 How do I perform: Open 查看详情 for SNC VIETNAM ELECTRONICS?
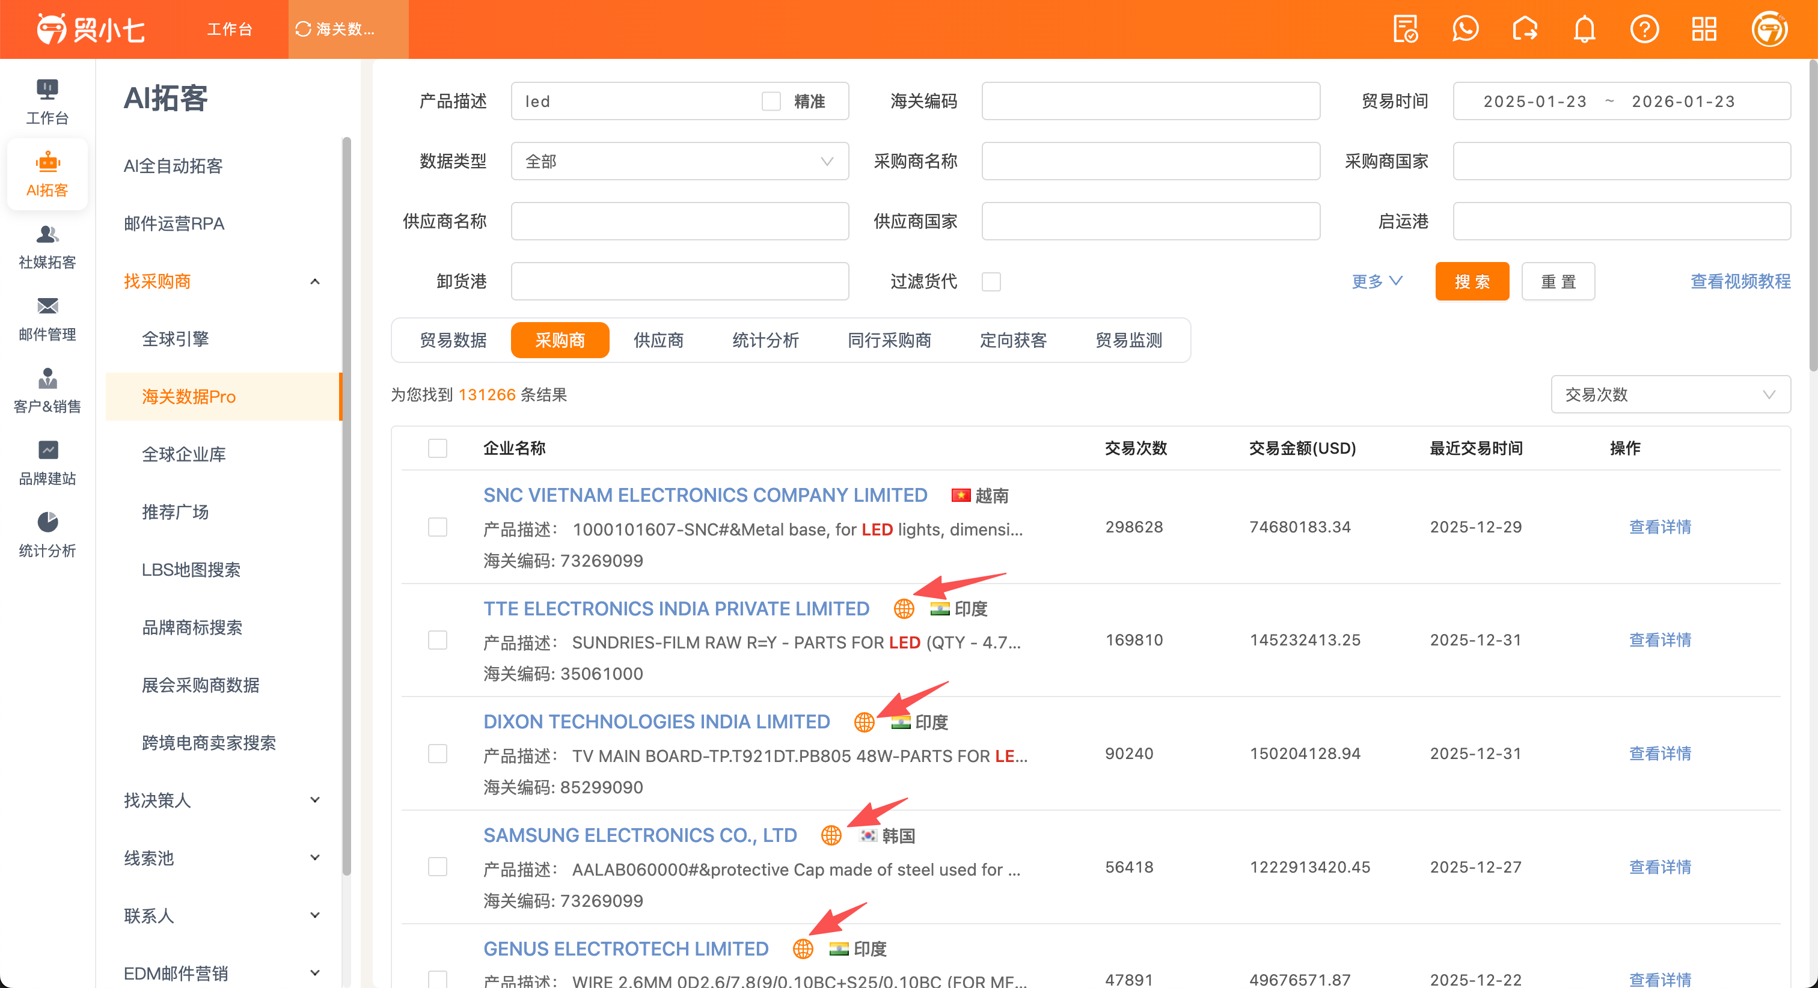click(1660, 527)
